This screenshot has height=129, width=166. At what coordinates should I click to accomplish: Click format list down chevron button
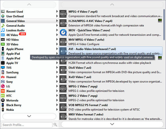point(112,124)
